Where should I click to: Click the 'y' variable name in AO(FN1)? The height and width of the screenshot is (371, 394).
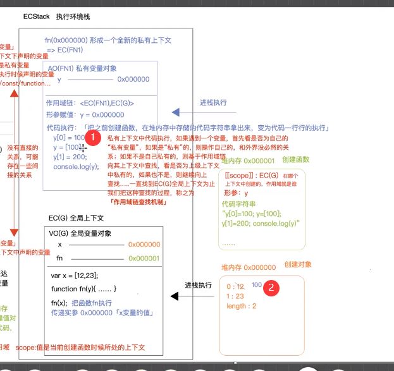click(x=59, y=80)
